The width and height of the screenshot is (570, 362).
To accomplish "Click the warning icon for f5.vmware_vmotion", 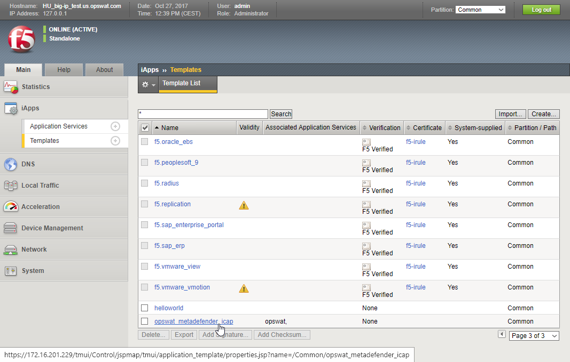I will click(244, 289).
